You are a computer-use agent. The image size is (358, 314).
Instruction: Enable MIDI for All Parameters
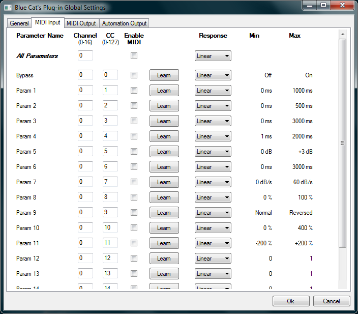pos(134,56)
